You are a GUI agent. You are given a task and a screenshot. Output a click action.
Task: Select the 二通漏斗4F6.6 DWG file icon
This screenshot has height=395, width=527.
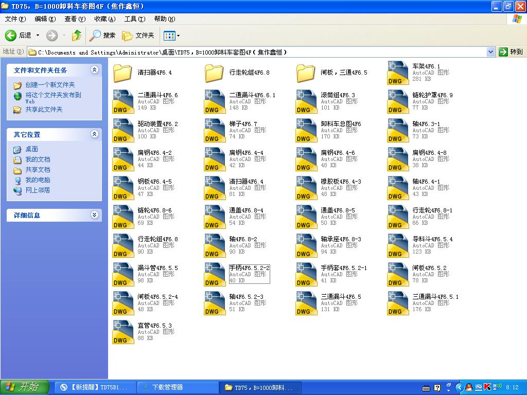tap(123, 101)
